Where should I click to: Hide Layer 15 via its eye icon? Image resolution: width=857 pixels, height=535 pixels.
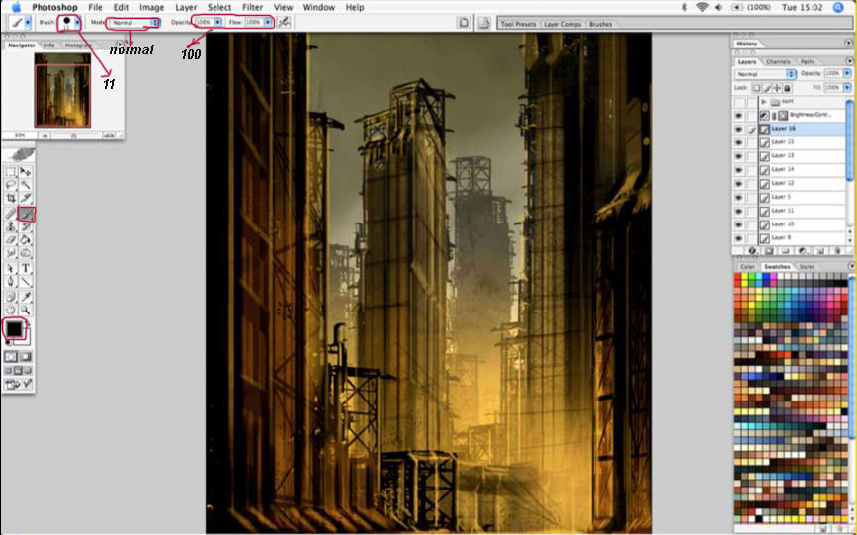point(739,142)
